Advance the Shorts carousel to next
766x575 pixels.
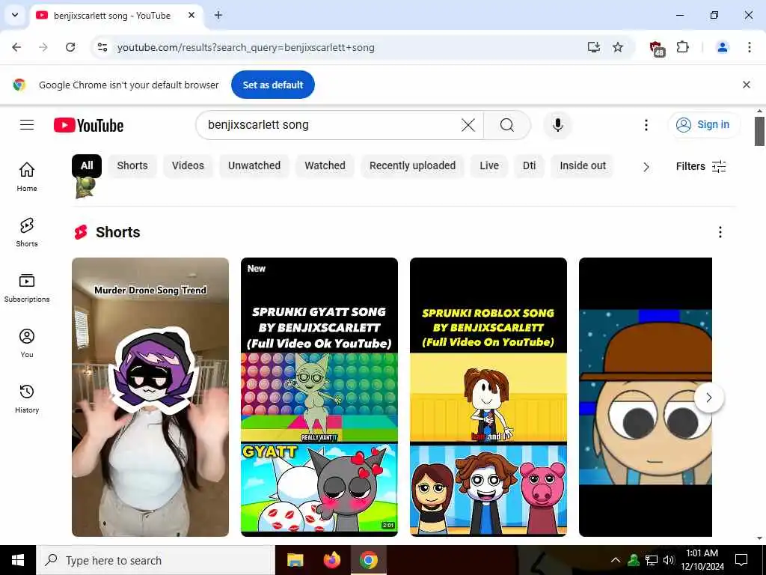pos(709,398)
